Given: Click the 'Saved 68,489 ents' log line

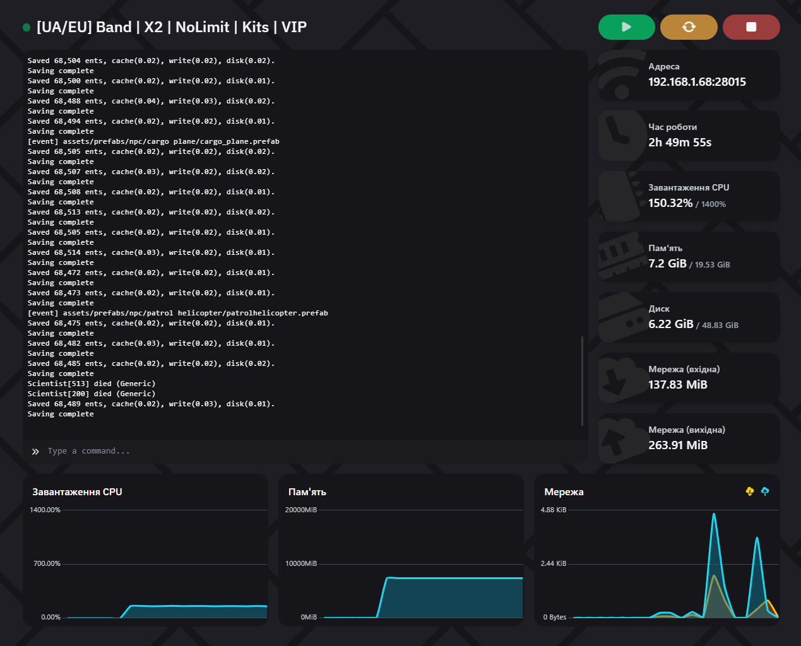Looking at the screenshot, I should pos(151,404).
